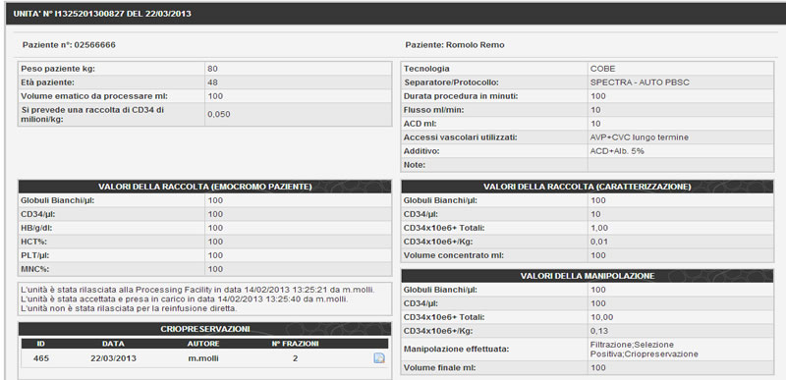
Task: Click the N° FRAZIONI column header
Action: coord(296,344)
